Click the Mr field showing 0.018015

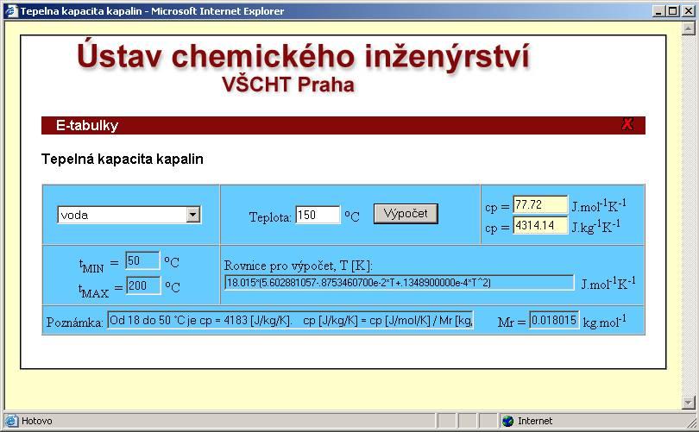pyautogui.click(x=554, y=320)
